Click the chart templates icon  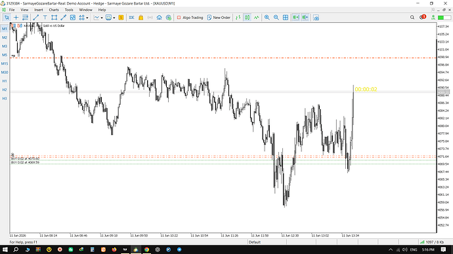pyautogui.click(x=108, y=18)
